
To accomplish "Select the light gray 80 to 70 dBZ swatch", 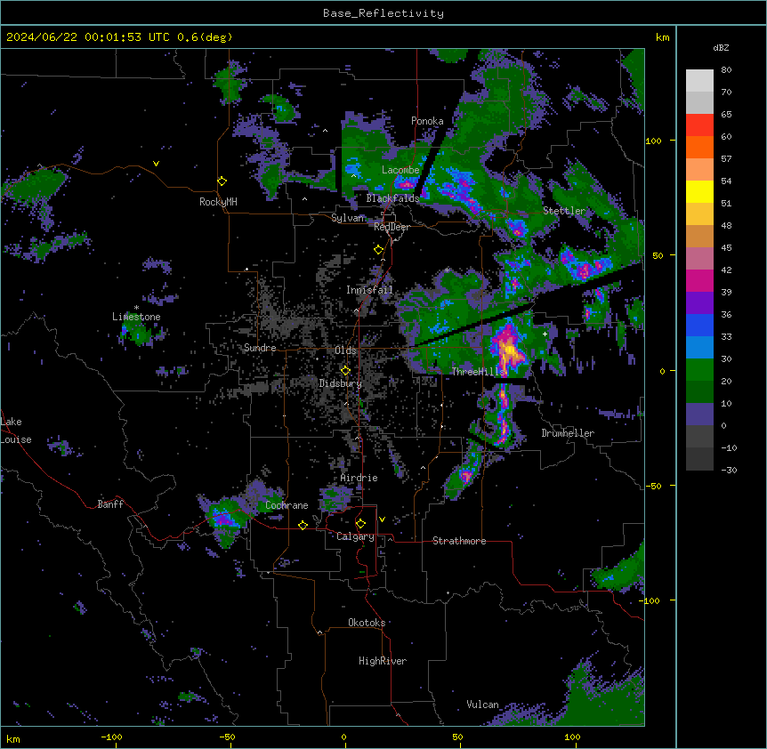I will pyautogui.click(x=699, y=81).
